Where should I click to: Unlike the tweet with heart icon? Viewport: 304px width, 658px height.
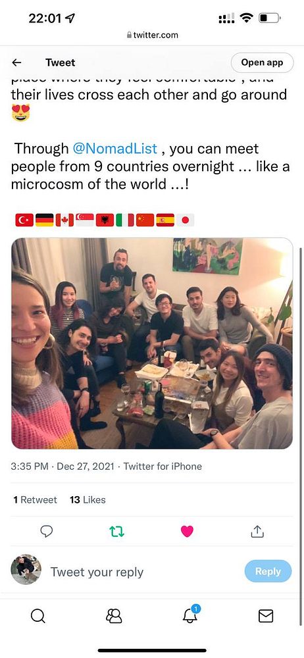tap(187, 531)
